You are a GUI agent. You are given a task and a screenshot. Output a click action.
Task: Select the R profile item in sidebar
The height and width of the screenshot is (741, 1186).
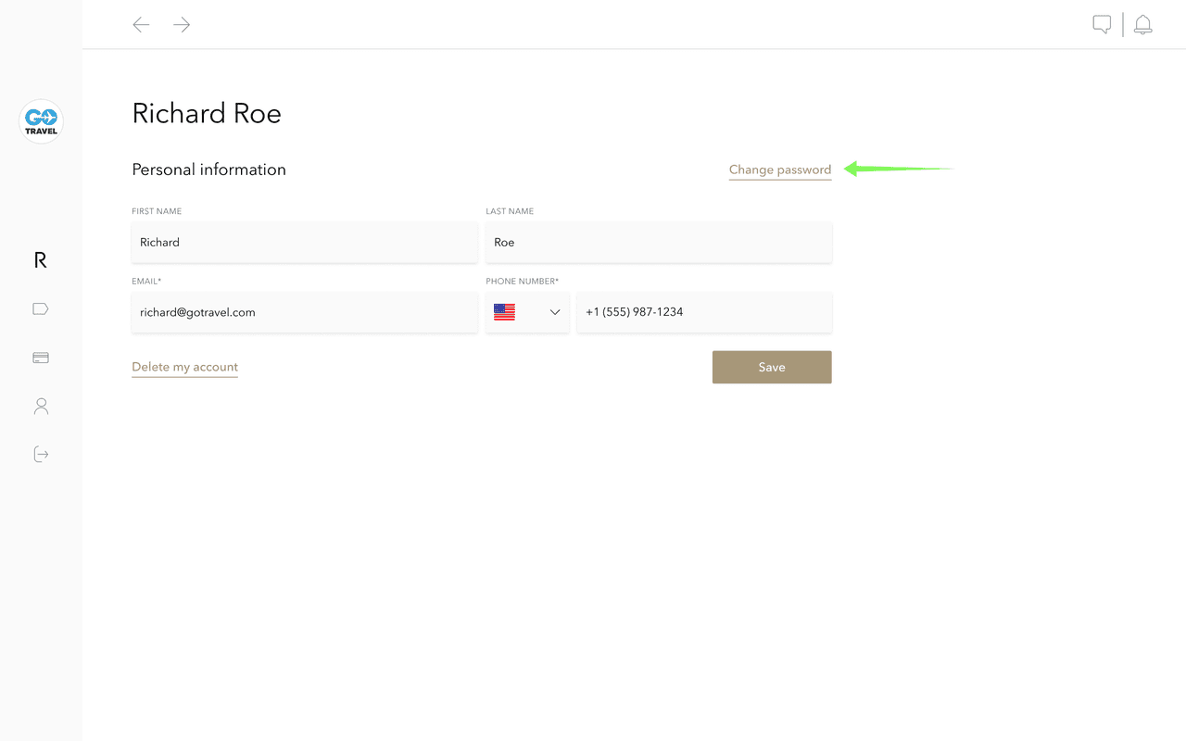(40, 260)
